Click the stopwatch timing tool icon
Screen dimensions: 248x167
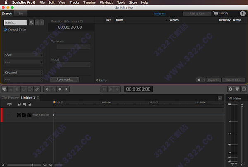coord(24,89)
